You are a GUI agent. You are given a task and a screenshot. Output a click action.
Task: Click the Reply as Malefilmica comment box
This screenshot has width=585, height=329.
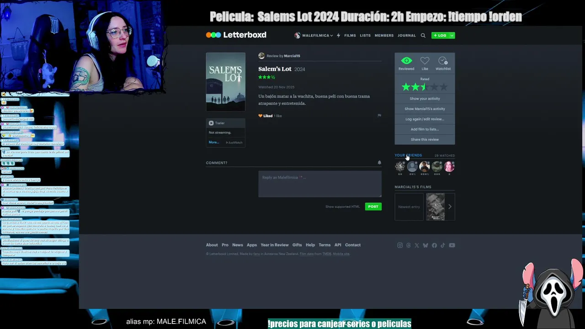click(320, 184)
